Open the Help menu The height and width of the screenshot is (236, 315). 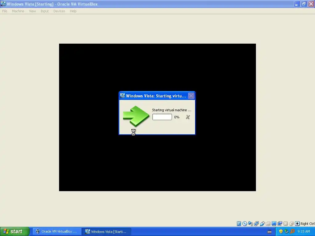pos(73,11)
